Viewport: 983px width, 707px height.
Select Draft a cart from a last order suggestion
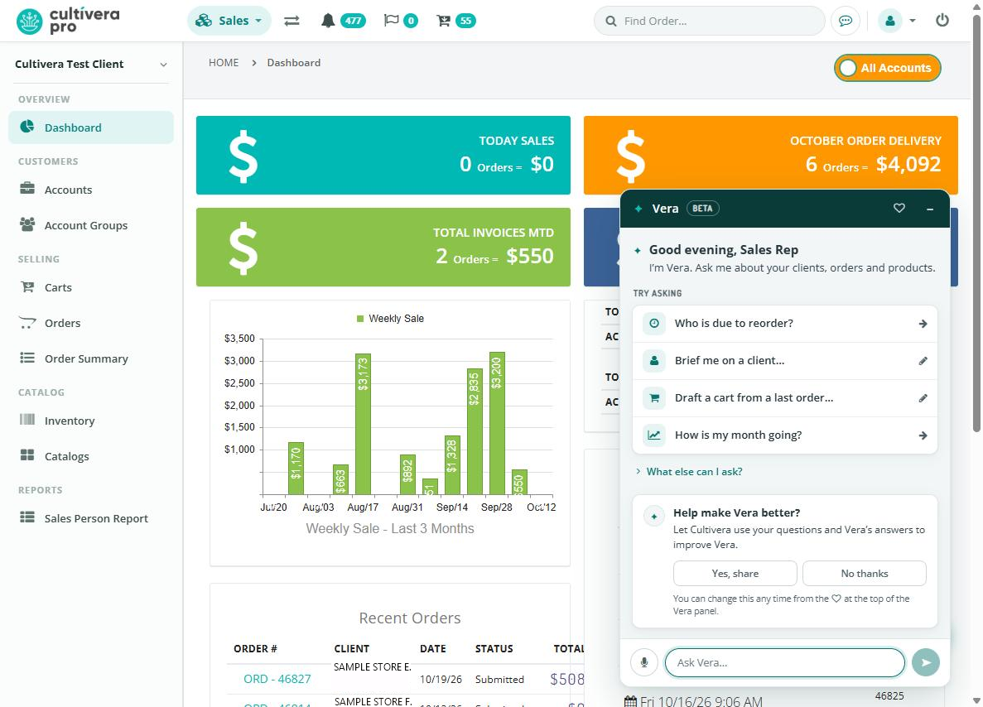[785, 398]
